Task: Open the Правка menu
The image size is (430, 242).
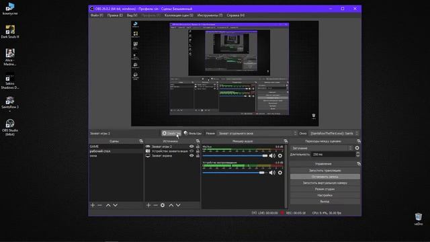Action: (x=115, y=15)
